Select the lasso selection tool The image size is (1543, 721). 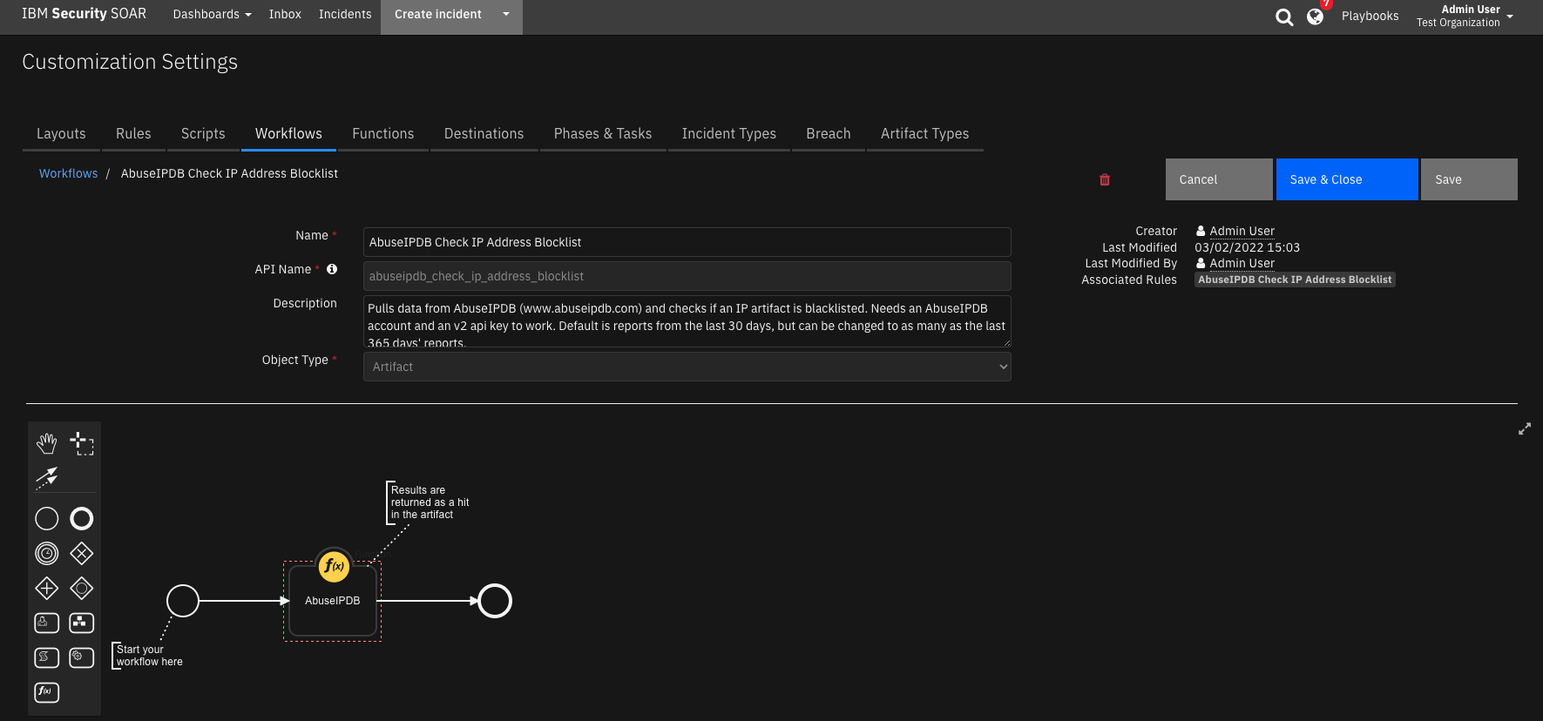coord(82,443)
